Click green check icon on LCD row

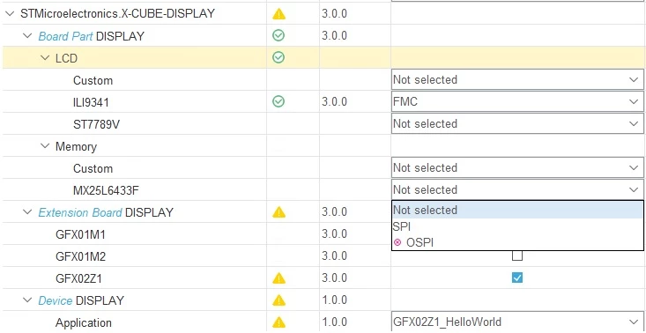point(278,57)
